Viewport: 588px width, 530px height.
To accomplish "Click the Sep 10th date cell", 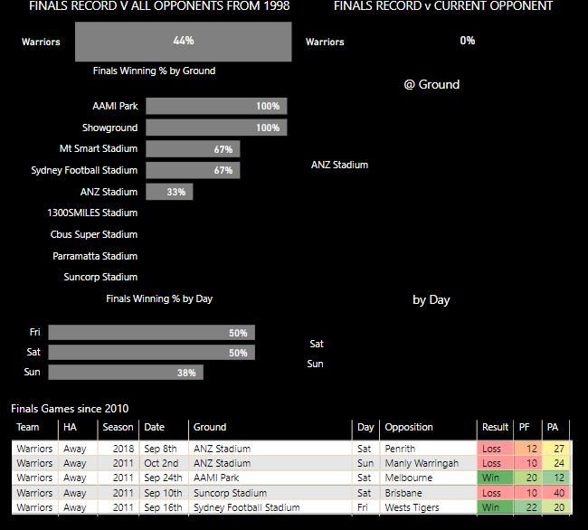I will click(x=163, y=493).
